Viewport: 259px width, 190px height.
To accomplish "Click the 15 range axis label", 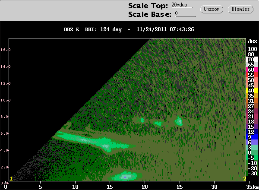I will click(110, 187).
